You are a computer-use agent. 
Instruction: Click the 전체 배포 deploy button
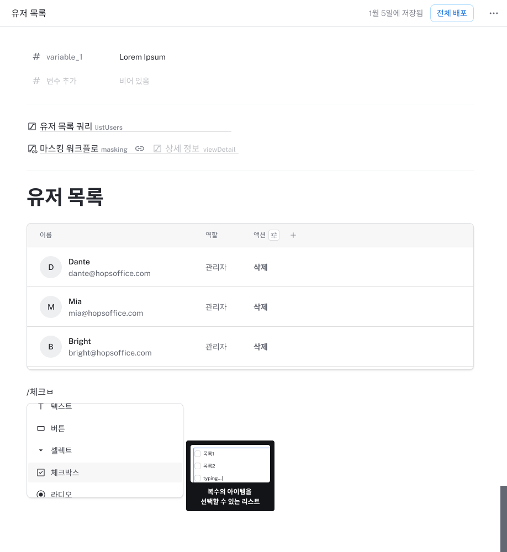point(452,13)
